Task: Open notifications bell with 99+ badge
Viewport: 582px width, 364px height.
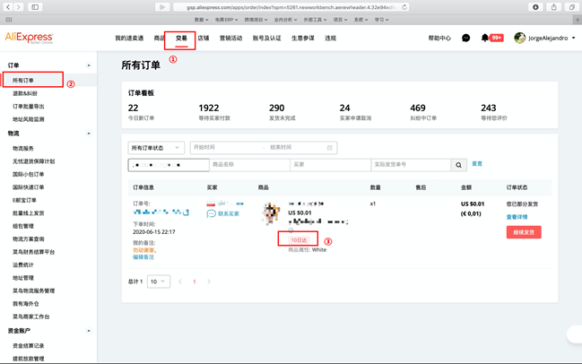Action: [491, 38]
